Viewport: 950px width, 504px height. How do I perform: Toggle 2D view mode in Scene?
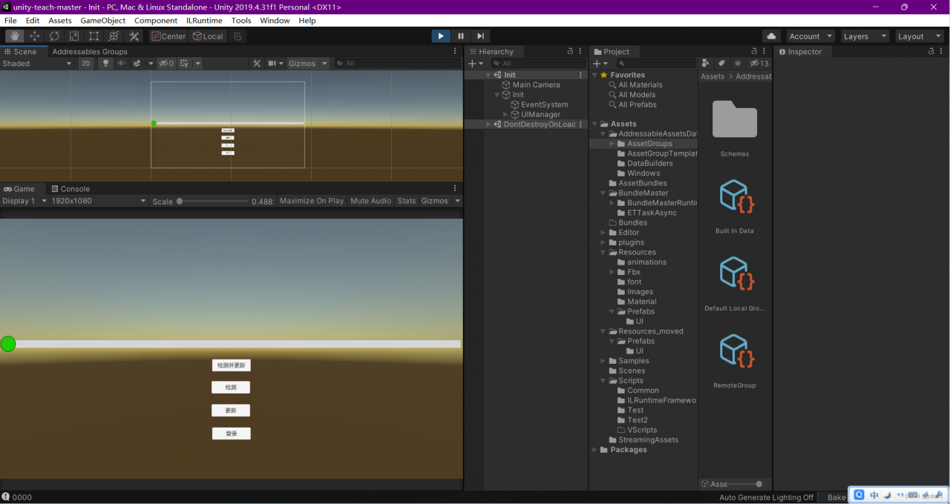86,64
